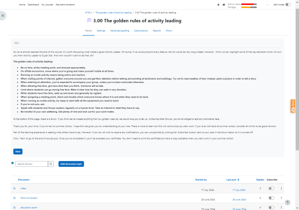This screenshot has width=299, height=210.
Task: Click the search forums magnifier button
Action: pyautogui.click(x=51, y=164)
